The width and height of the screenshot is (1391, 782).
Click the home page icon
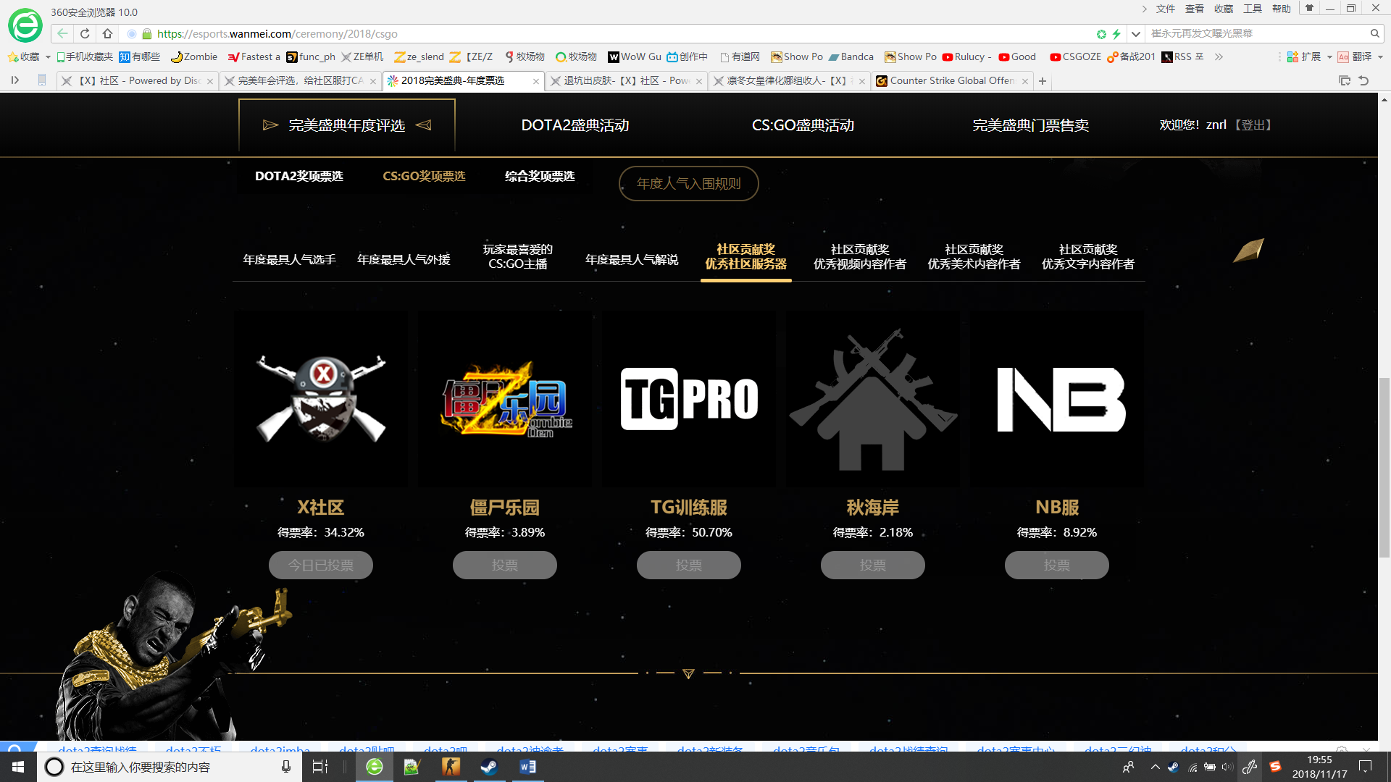pyautogui.click(x=107, y=33)
